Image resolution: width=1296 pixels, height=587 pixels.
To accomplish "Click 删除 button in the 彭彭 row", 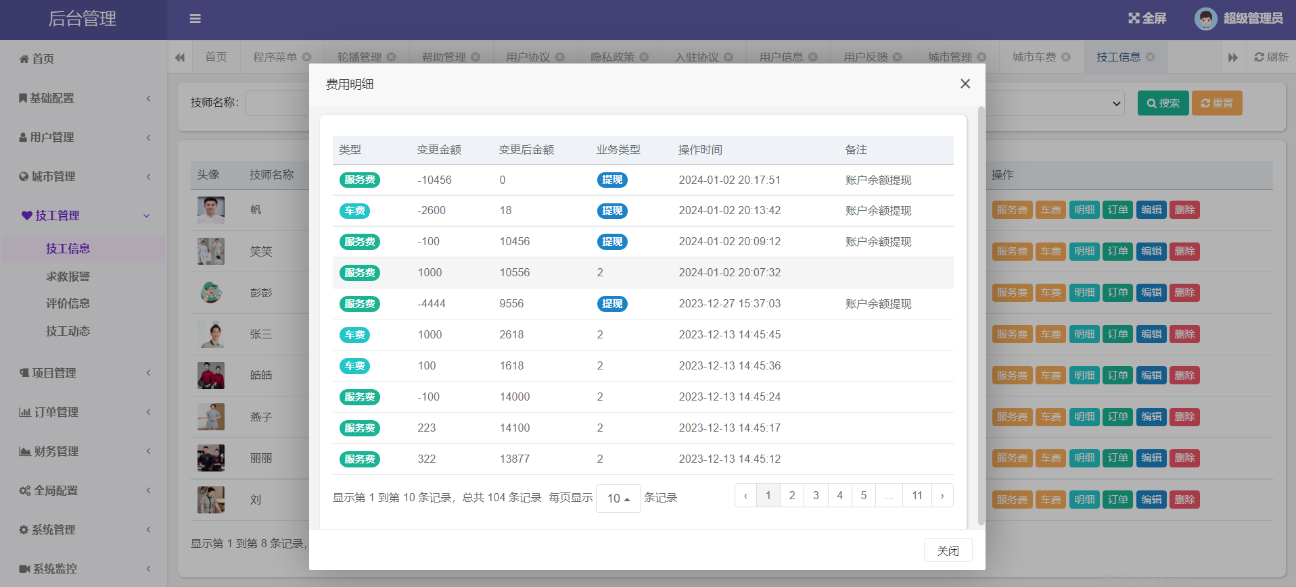I will [x=1184, y=292].
